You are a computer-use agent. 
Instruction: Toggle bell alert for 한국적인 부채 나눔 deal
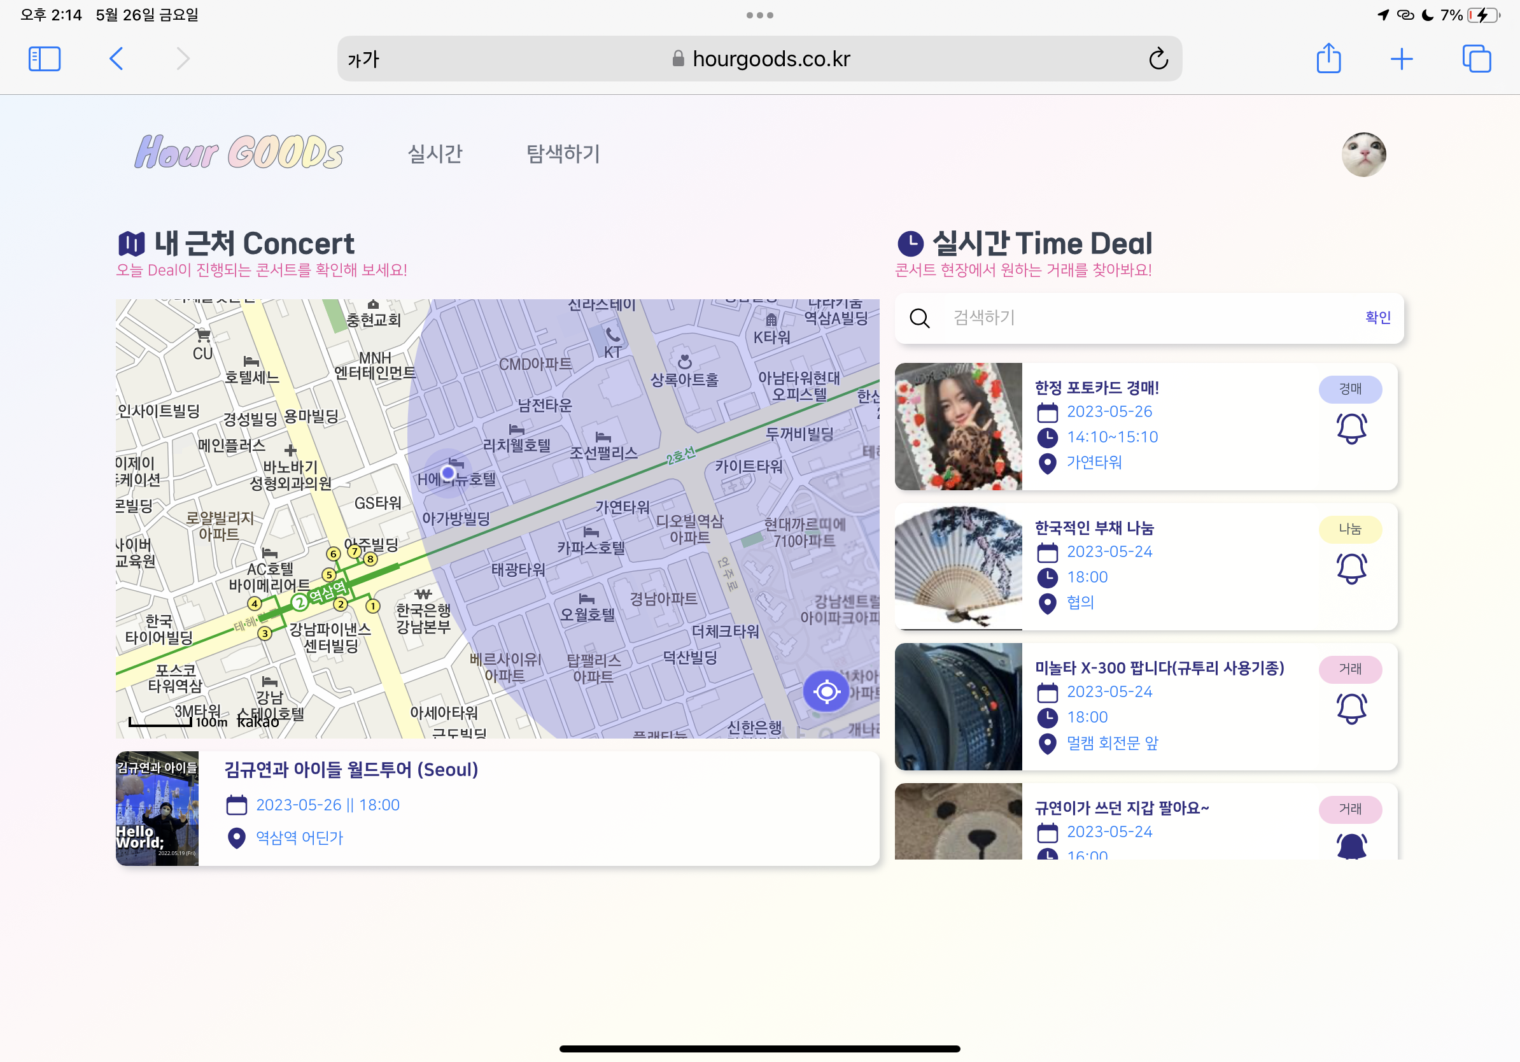(x=1351, y=568)
